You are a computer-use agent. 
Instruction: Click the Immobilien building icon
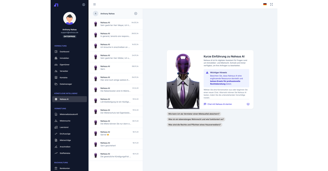click(x=56, y=58)
